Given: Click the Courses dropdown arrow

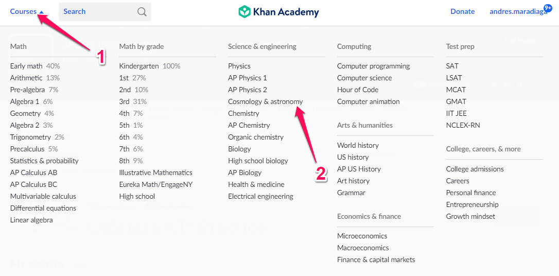Looking at the screenshot, I should point(42,12).
